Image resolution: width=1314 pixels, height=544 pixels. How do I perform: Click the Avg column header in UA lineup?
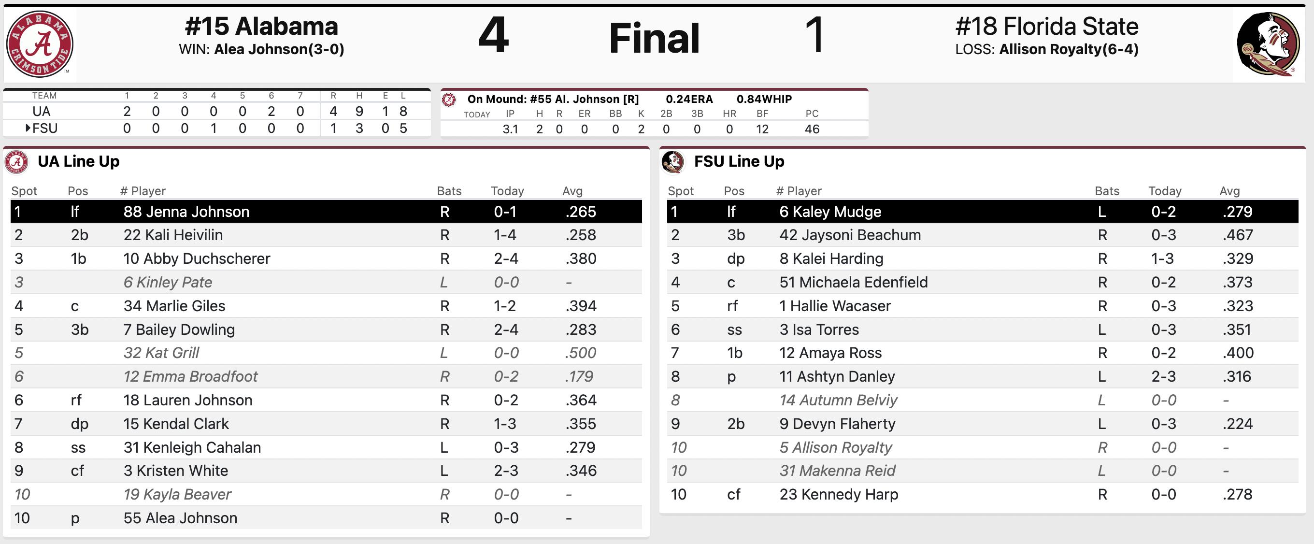(572, 191)
